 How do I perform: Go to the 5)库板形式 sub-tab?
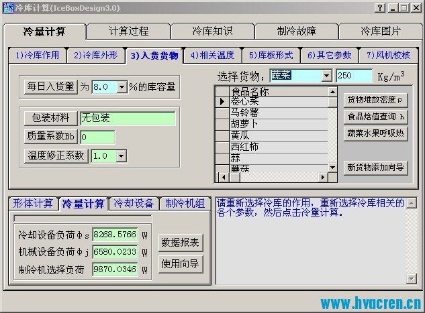point(271,56)
